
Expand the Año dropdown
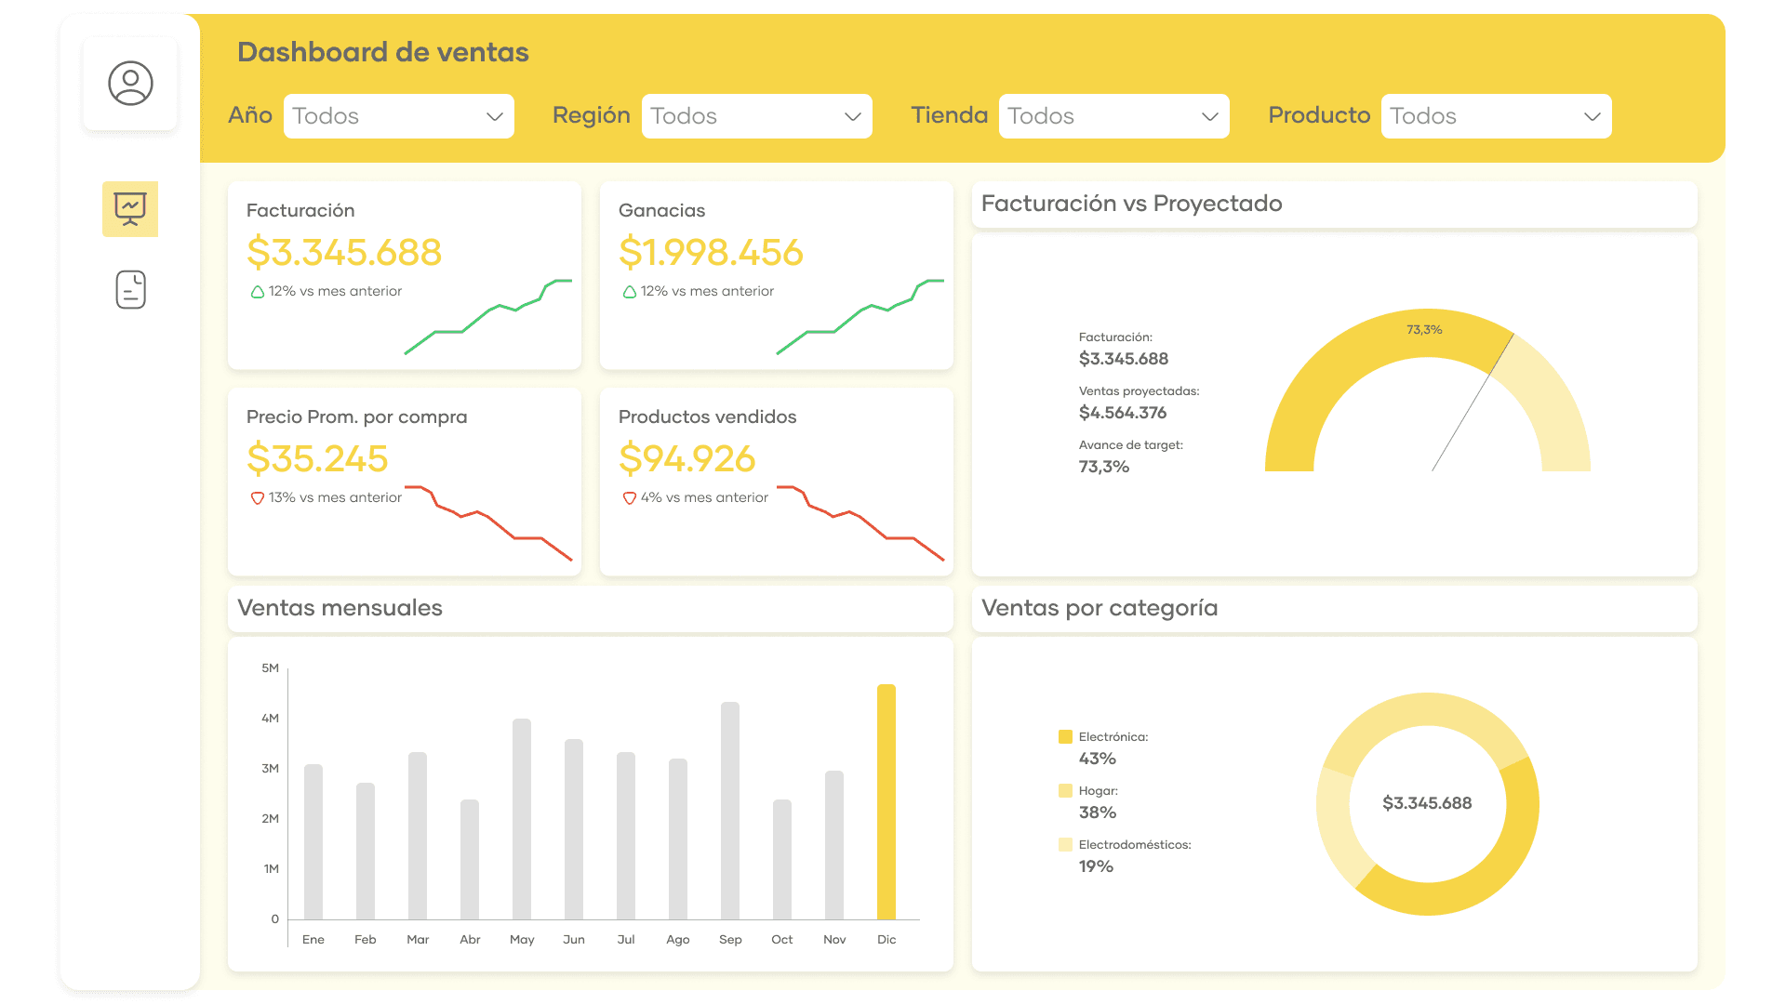(399, 116)
